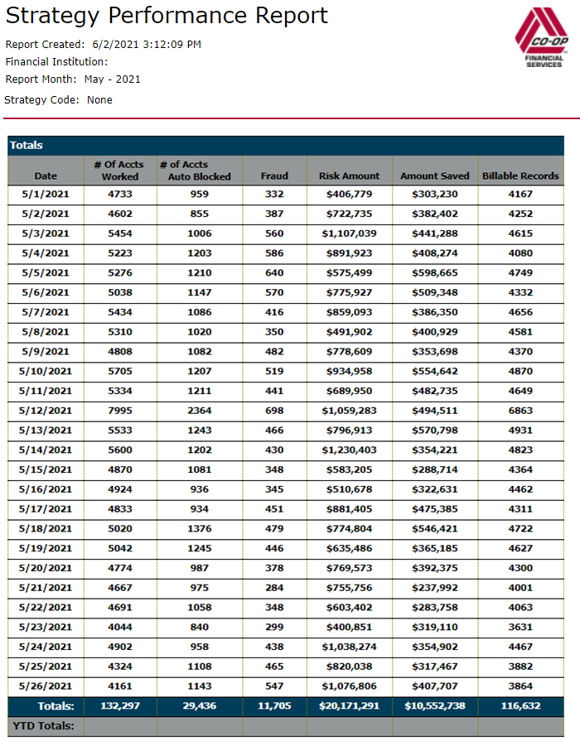The width and height of the screenshot is (580, 741).
Task: Click the CO-OP Financial Services logo
Action: 542,38
